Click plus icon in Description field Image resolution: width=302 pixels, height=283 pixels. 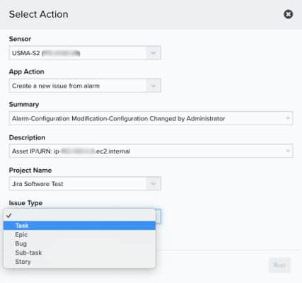(x=288, y=151)
